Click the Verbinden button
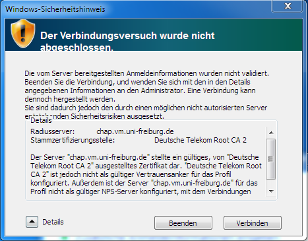This screenshot has height=241, width=308. point(253,223)
